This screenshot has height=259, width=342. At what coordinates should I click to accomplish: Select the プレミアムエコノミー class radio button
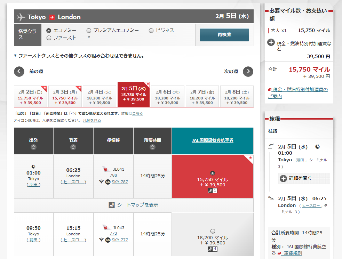pyautogui.click(x=89, y=31)
